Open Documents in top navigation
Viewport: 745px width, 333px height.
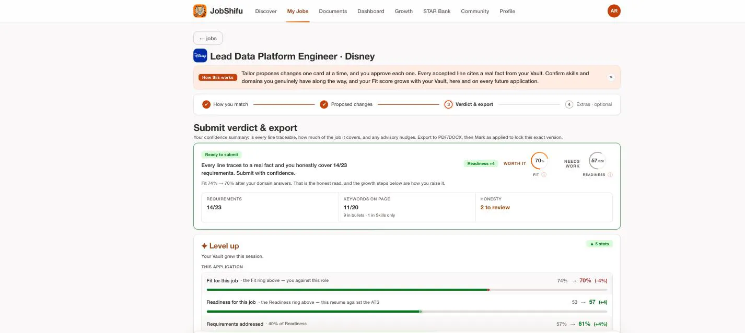[x=333, y=11]
